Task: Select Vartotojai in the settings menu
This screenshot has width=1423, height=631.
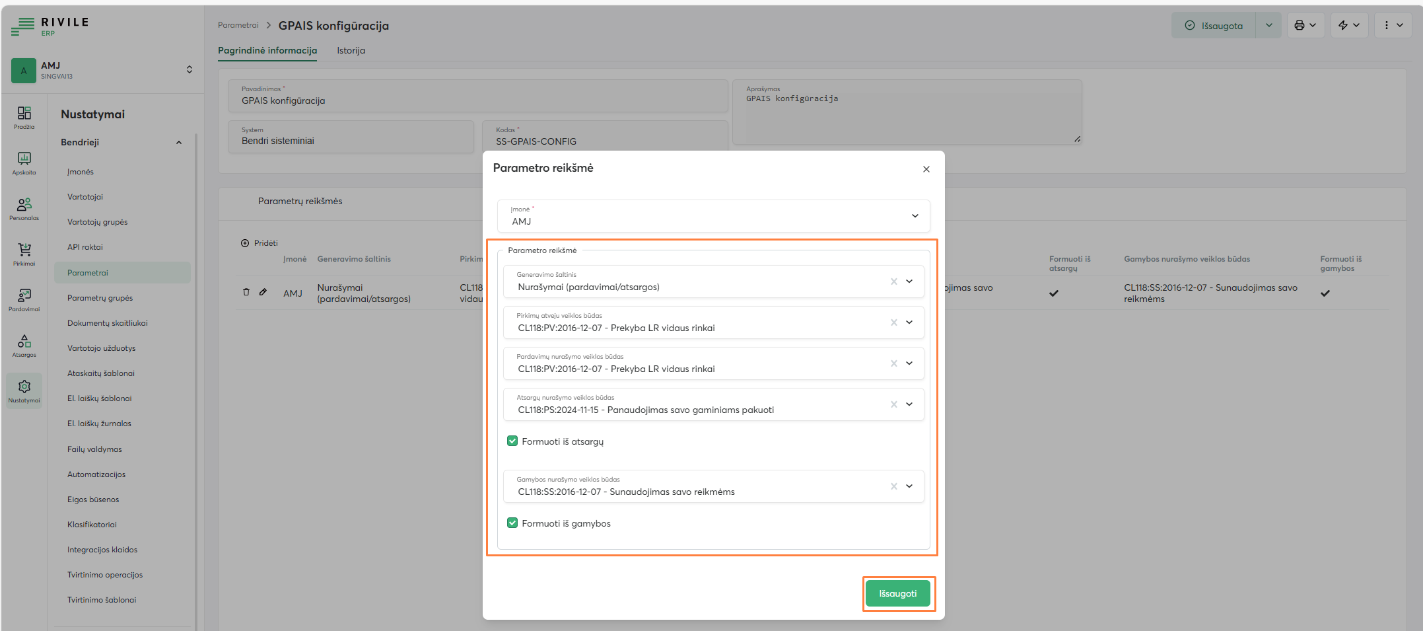Action: point(85,197)
